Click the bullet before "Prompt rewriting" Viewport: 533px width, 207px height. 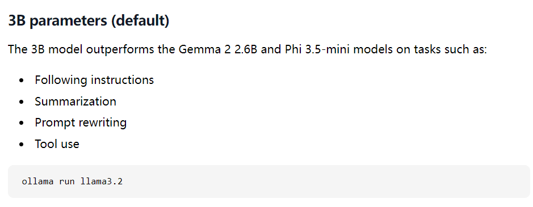point(22,123)
